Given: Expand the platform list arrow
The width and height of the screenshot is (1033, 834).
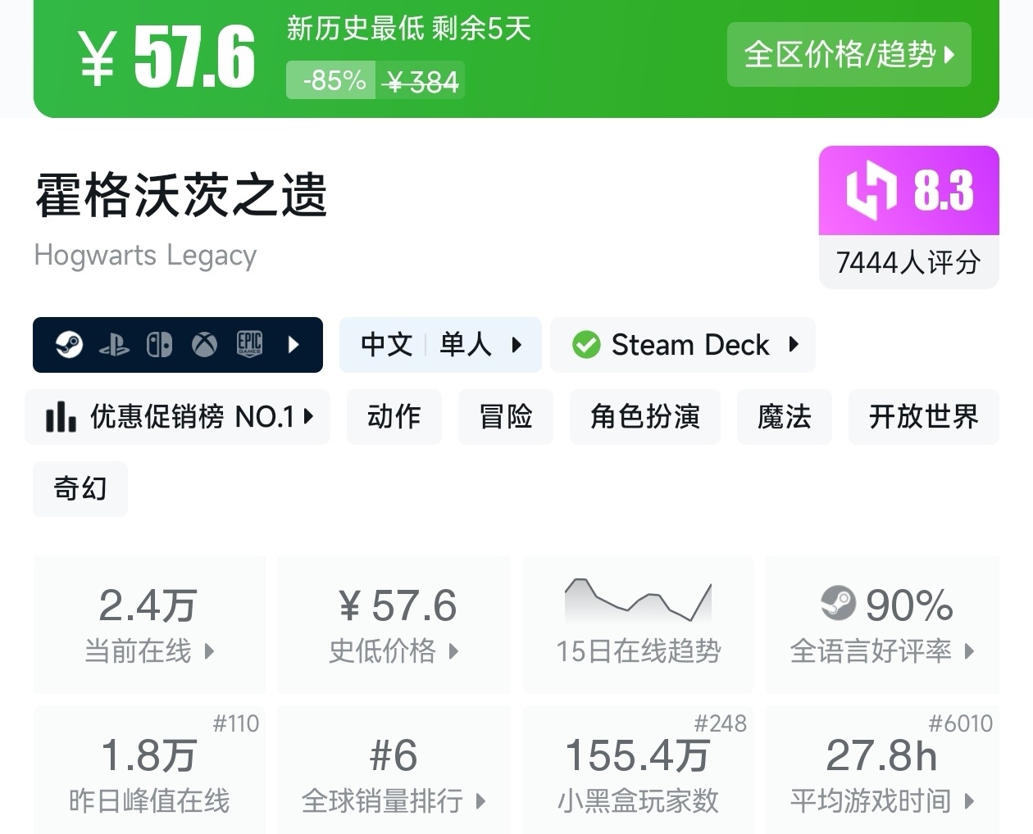Looking at the screenshot, I should coord(294,345).
